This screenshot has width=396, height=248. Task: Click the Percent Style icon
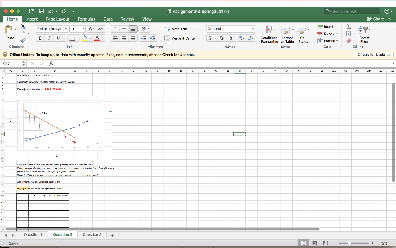pyautogui.click(x=222, y=38)
